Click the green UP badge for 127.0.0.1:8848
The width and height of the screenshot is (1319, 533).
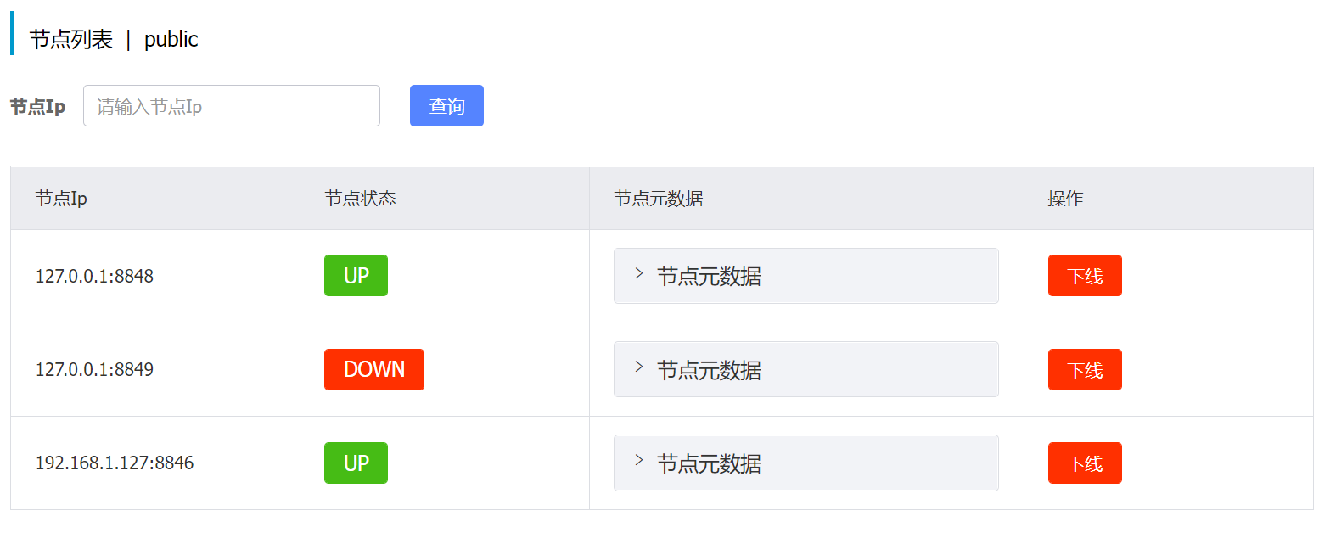point(356,276)
